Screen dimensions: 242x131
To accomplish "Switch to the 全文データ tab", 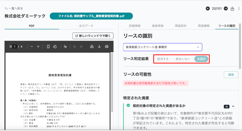I will pos(86,26).
